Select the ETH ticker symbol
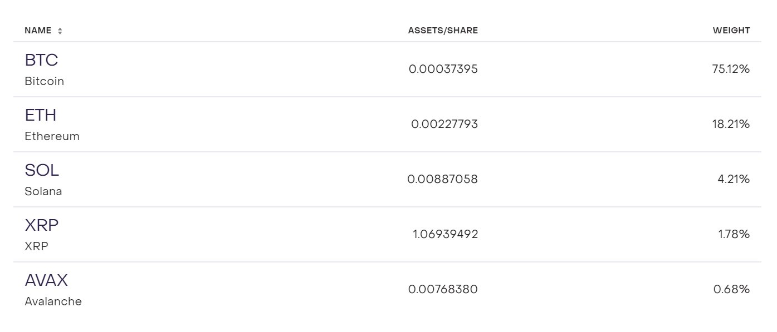Image resolution: width=777 pixels, height=332 pixels. 41,115
